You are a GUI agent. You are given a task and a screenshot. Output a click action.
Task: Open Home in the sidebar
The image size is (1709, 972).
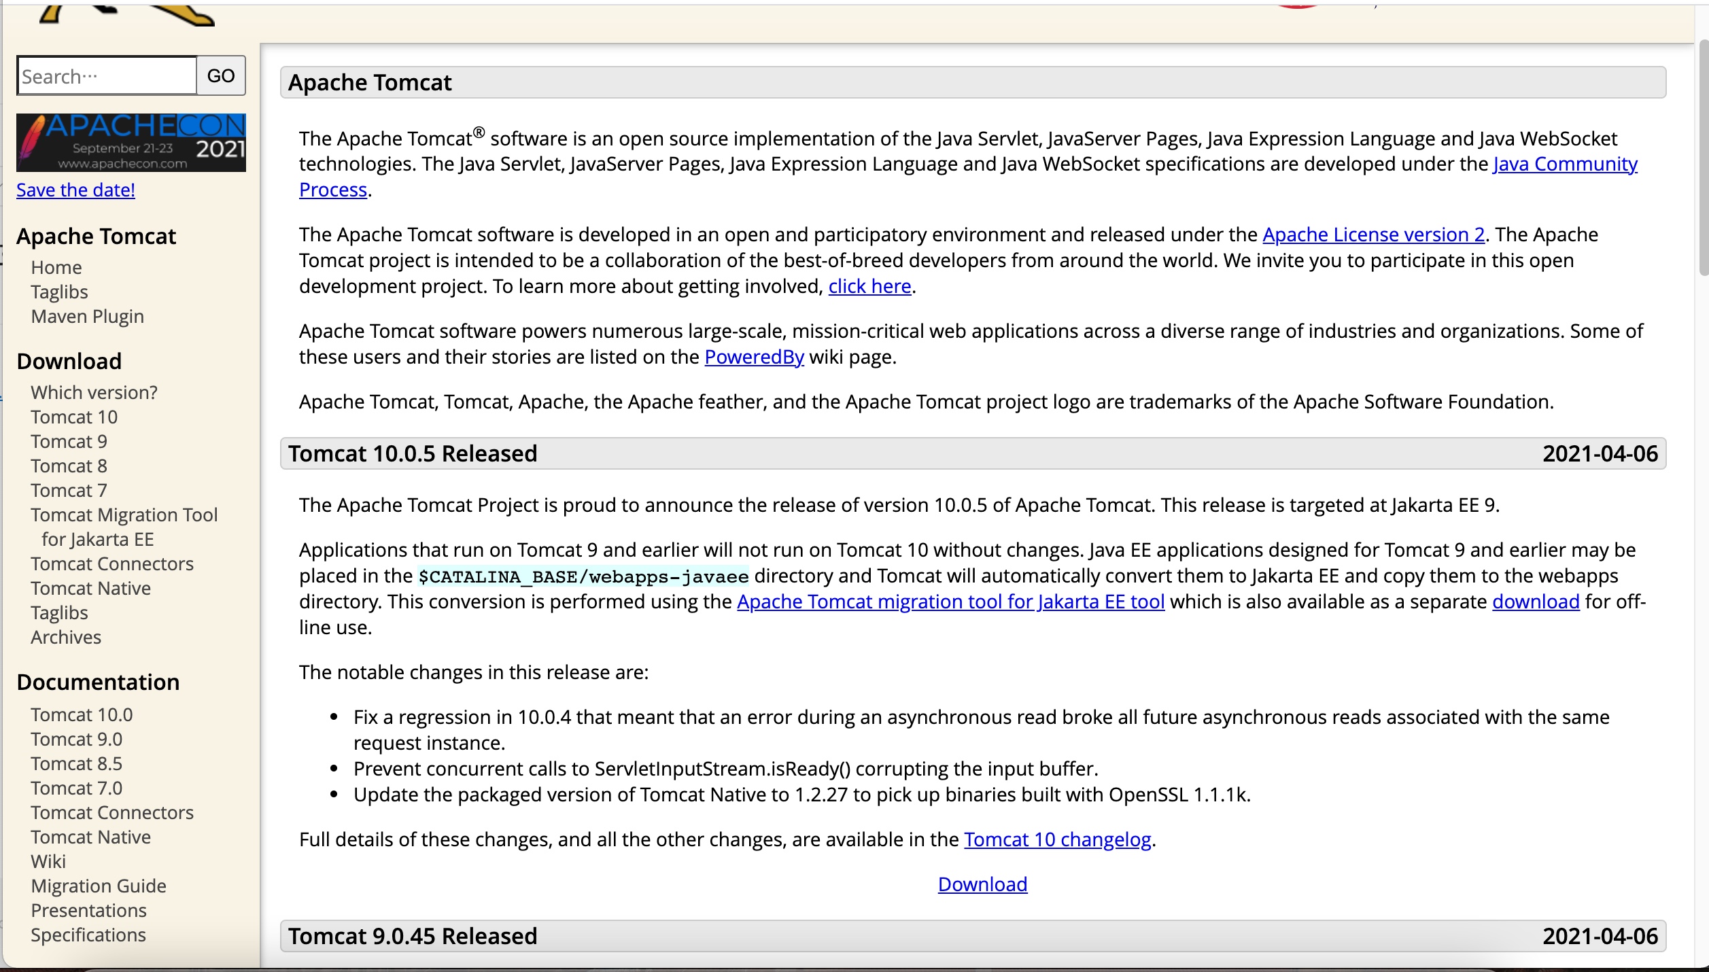tap(56, 268)
